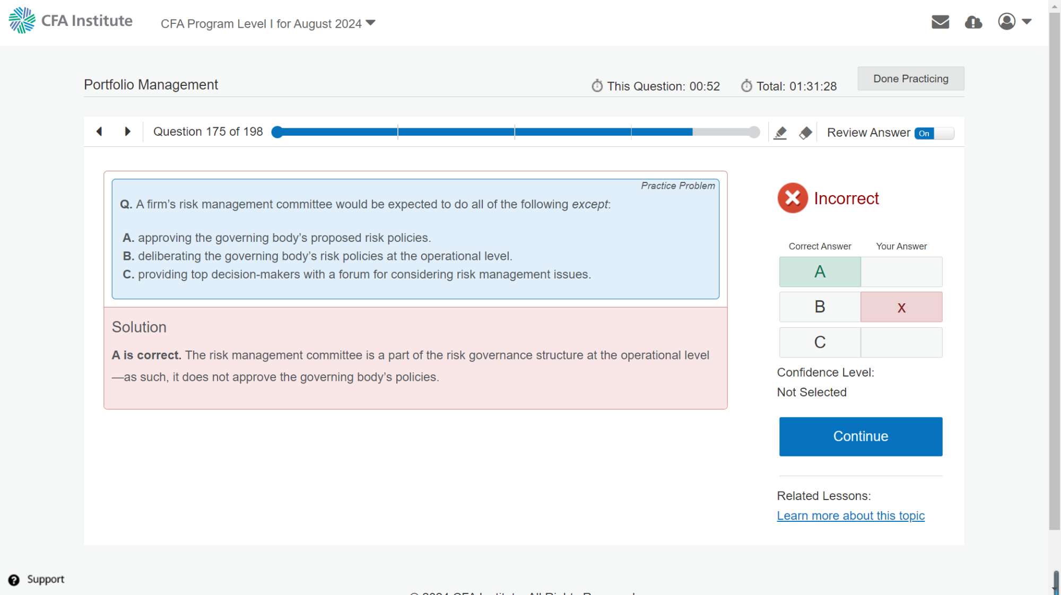This screenshot has height=595, width=1061.
Task: Click the question progress slider handle at end
Action: [x=754, y=132]
